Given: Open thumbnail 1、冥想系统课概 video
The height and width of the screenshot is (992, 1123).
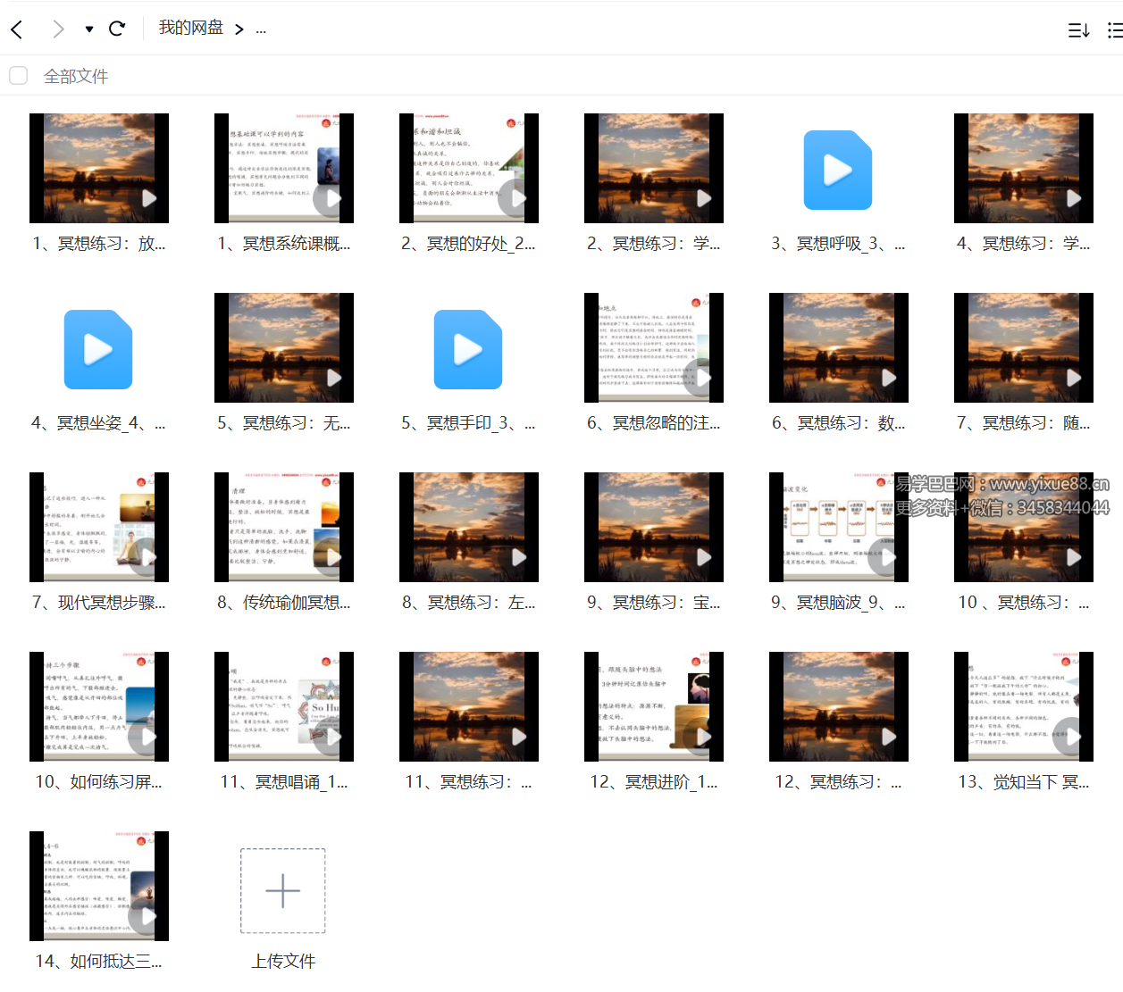Looking at the screenshot, I should (284, 168).
